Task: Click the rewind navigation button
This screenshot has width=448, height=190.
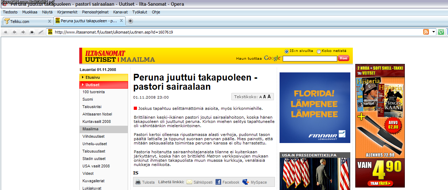Action: [x=6, y=32]
